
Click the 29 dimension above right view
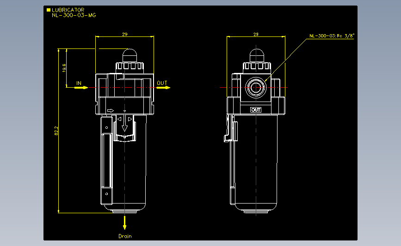pyautogui.click(x=256, y=34)
